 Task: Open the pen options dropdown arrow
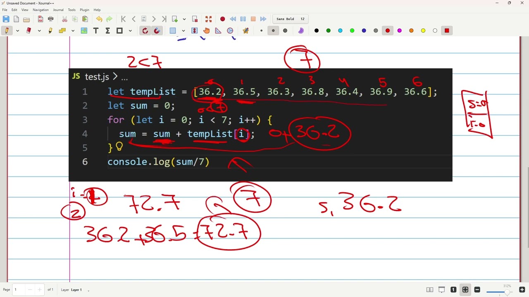(x=17, y=31)
